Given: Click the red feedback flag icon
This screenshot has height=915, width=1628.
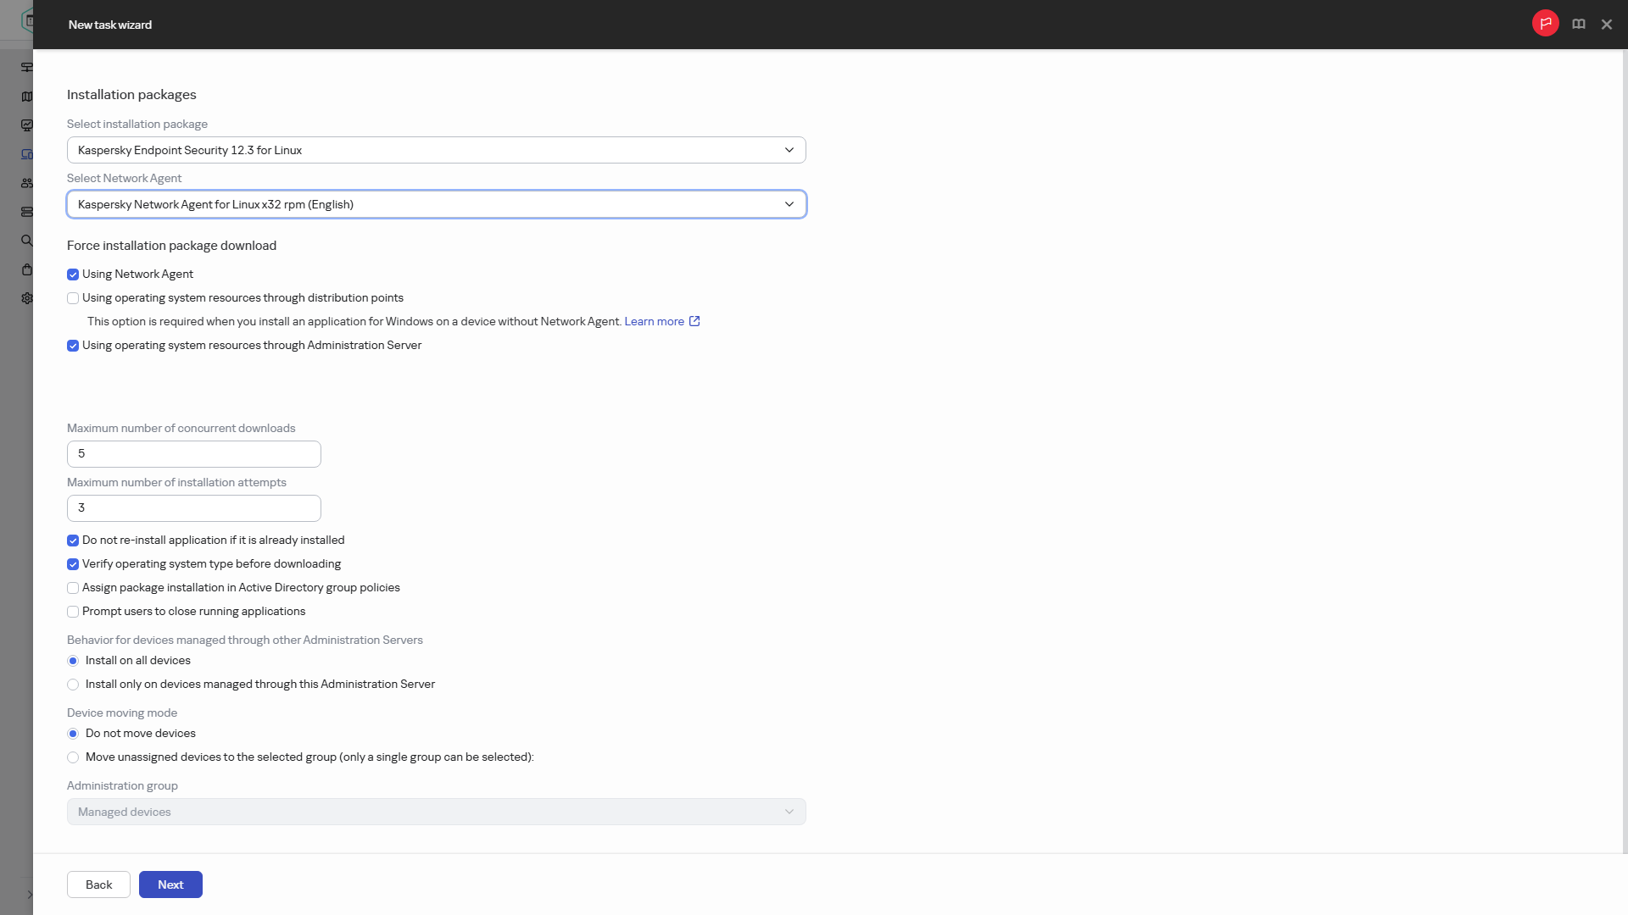Looking at the screenshot, I should pyautogui.click(x=1545, y=24).
